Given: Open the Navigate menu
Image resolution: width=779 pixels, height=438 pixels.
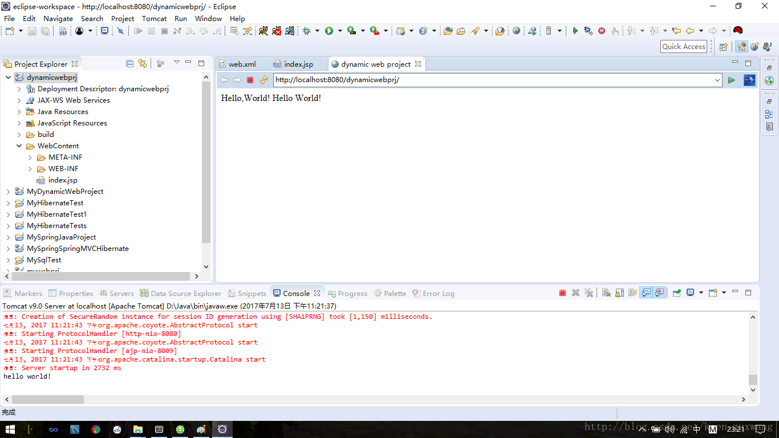Looking at the screenshot, I should [x=58, y=18].
